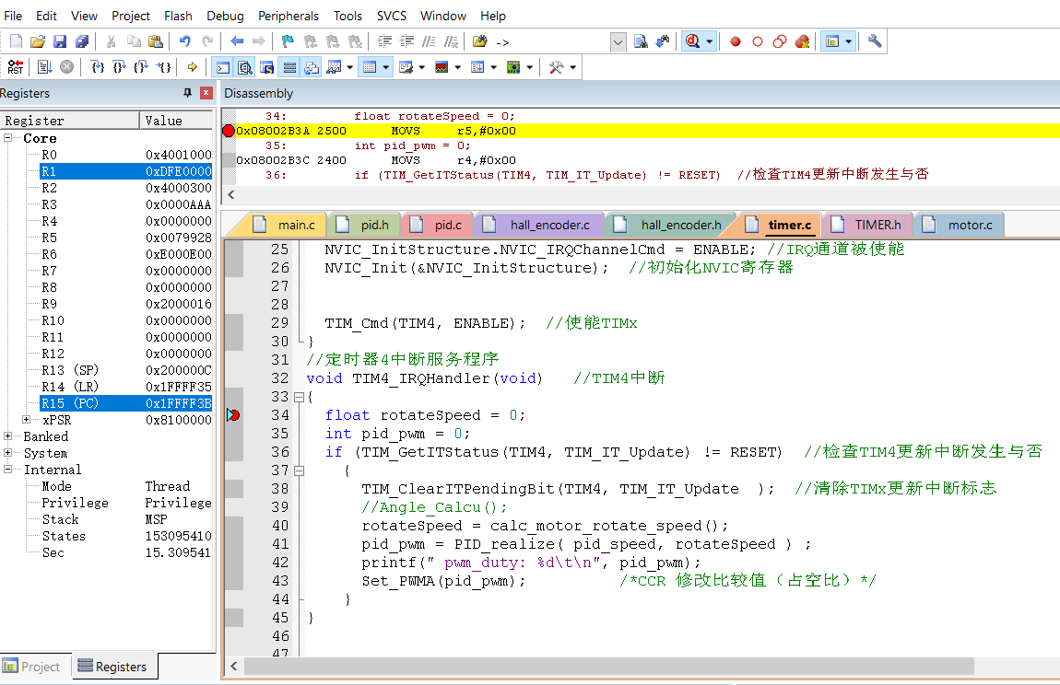Viewport: 1060px width, 685px height.
Task: Switch to the hall_encoder.c tab
Action: click(548, 225)
